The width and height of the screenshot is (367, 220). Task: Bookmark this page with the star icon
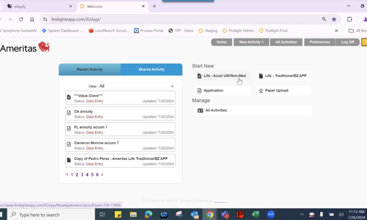coord(334,19)
